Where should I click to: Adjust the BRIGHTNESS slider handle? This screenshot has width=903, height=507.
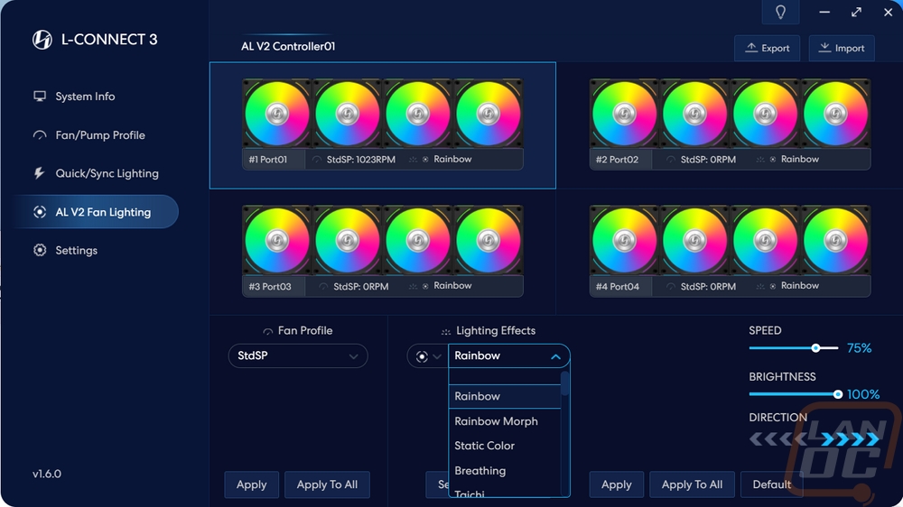[x=838, y=394]
